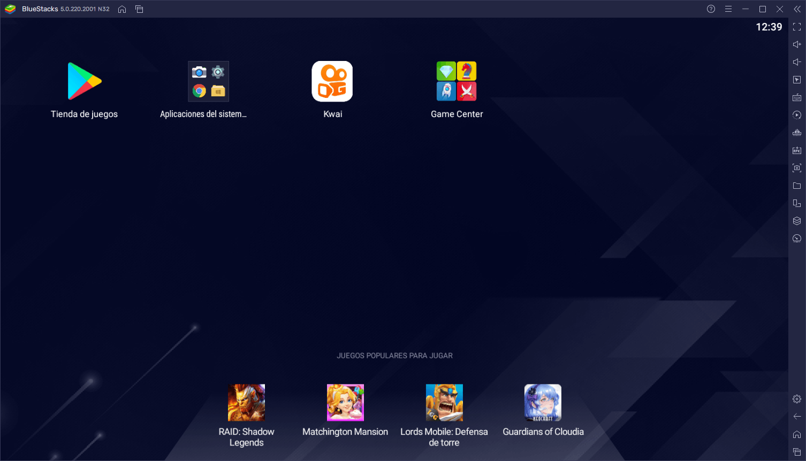Click the BlueStacks logo in the title bar
The image size is (806, 461).
click(10, 9)
